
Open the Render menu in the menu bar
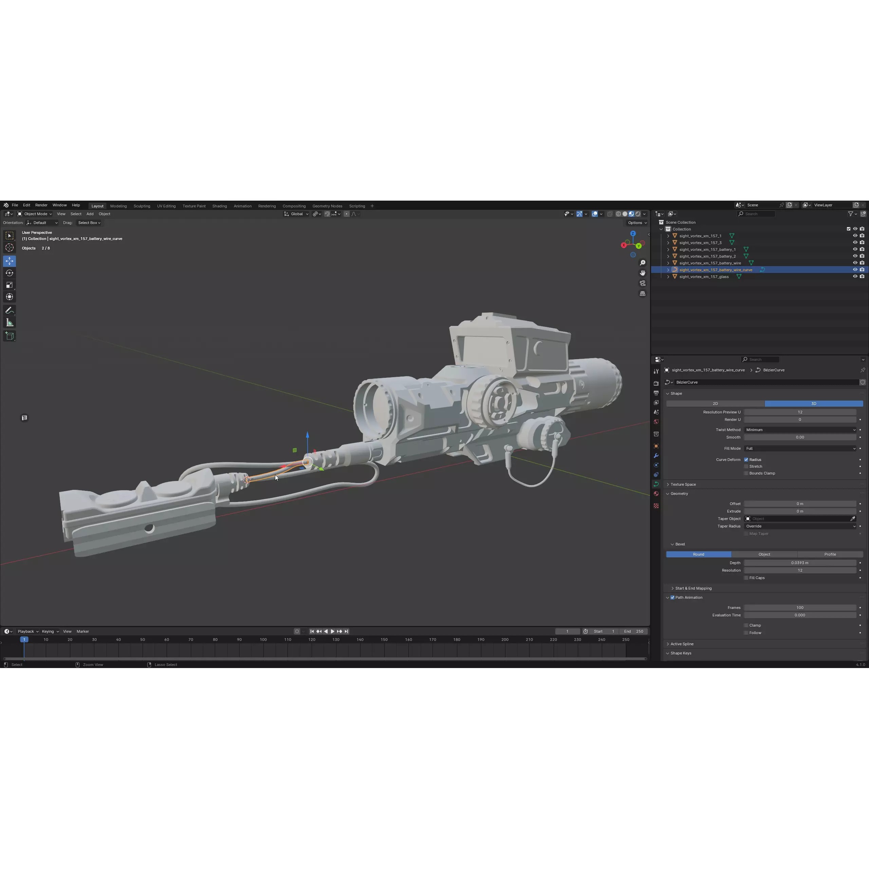click(41, 205)
